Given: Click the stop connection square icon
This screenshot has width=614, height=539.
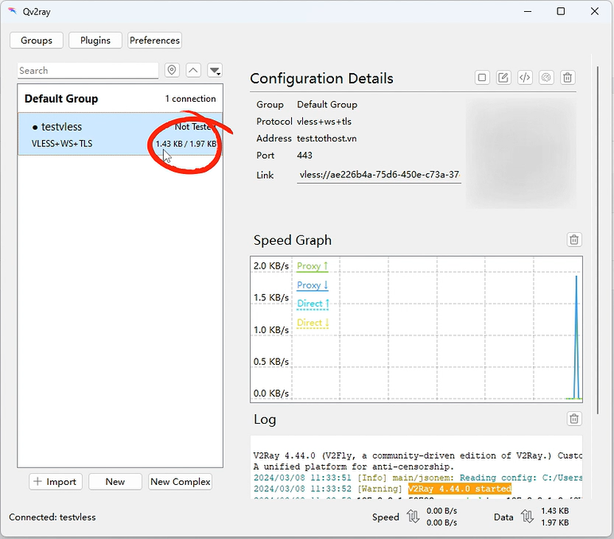Looking at the screenshot, I should click(482, 78).
